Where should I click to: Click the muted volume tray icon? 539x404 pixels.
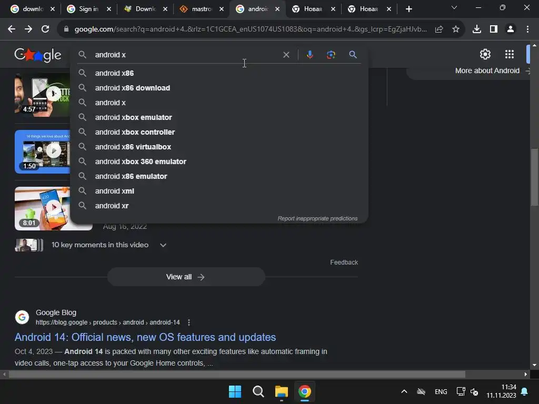click(x=474, y=391)
